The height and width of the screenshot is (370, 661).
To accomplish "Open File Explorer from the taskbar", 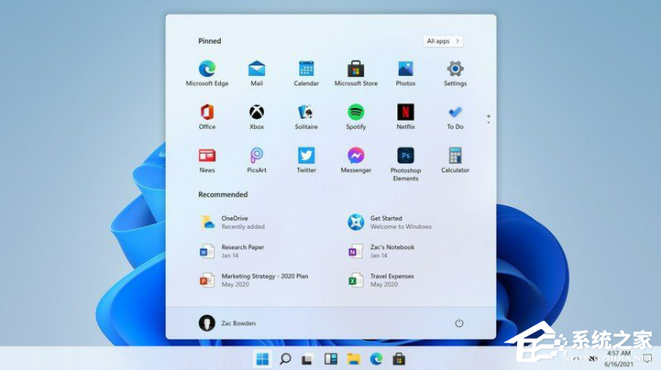I will point(353,359).
